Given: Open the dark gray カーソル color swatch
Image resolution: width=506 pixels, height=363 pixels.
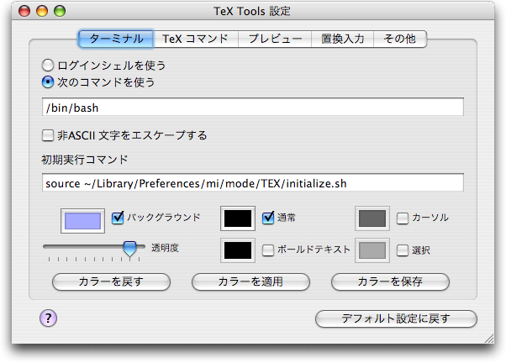Looking at the screenshot, I should tap(372, 218).
